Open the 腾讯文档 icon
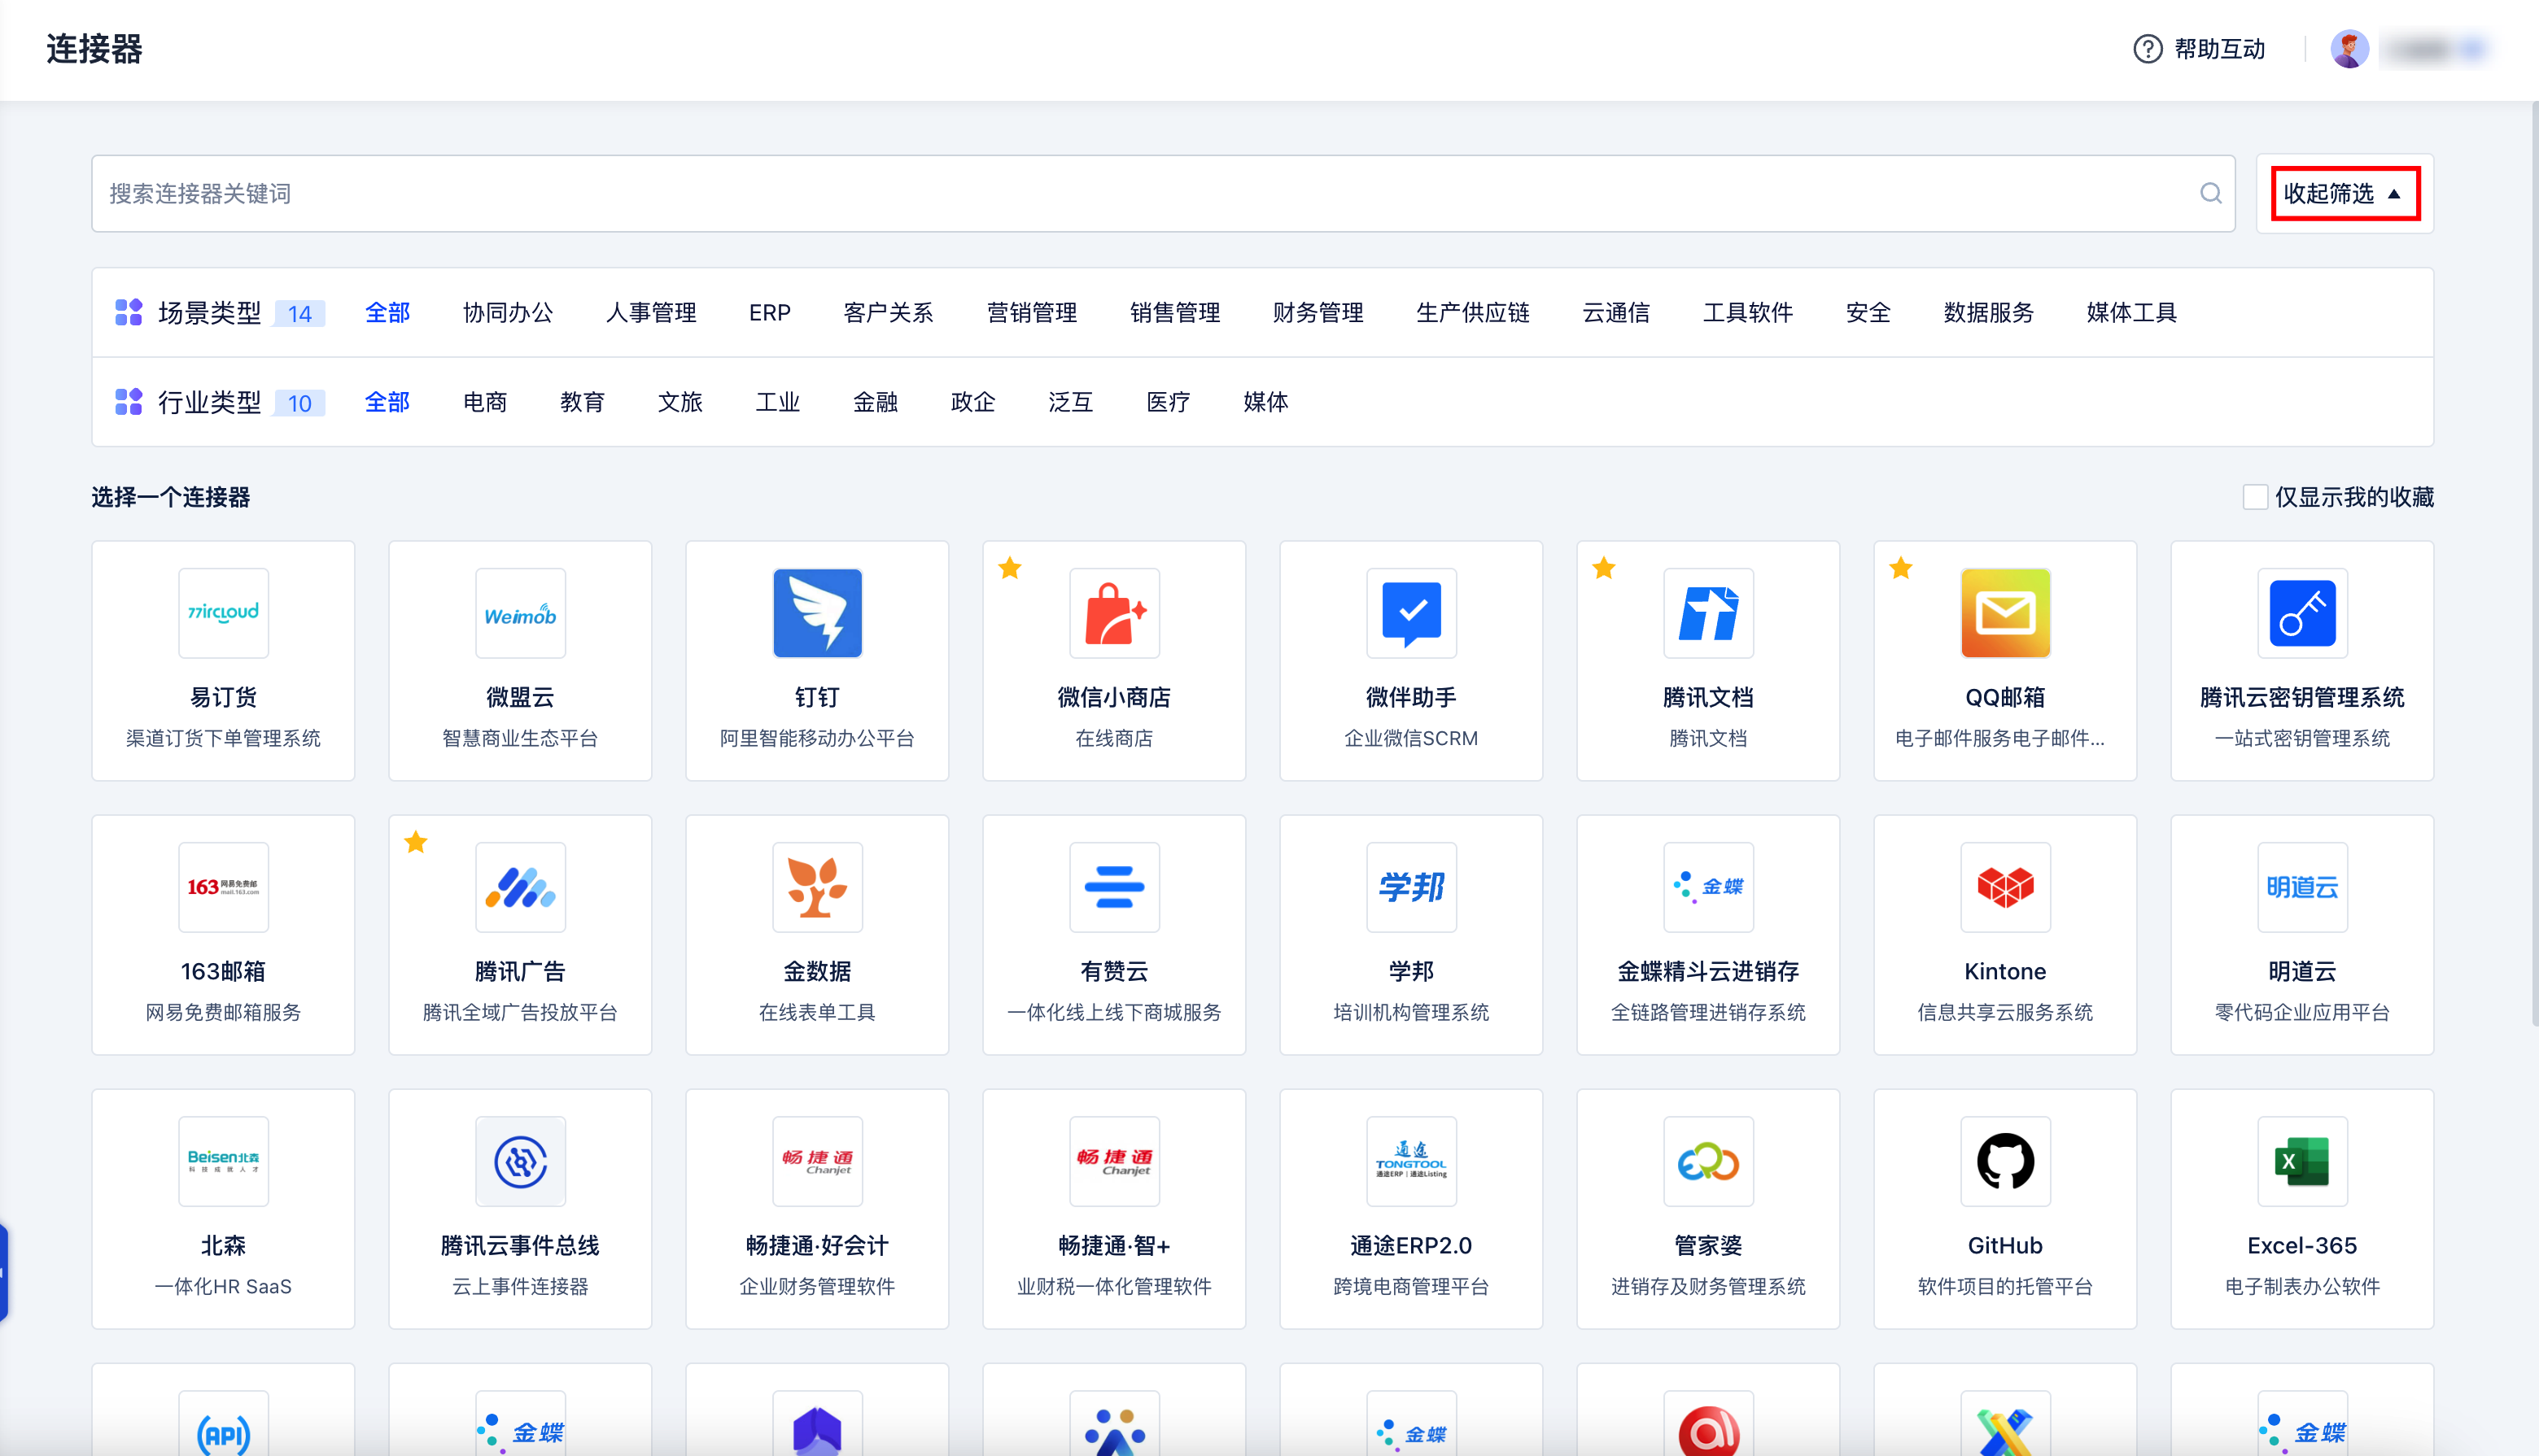The image size is (2539, 1456). pos(1709,613)
